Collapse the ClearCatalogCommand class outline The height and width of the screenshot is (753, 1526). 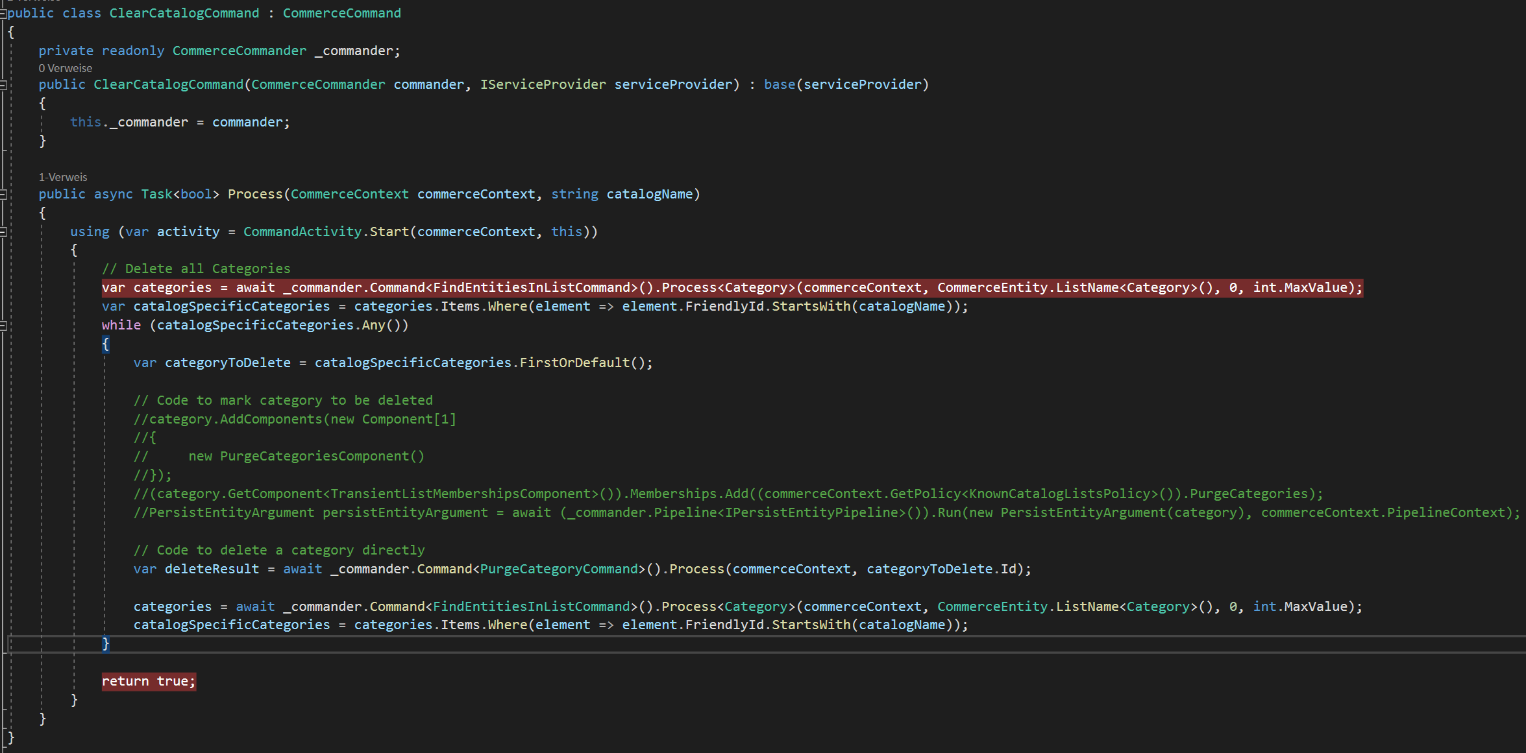coord(3,13)
